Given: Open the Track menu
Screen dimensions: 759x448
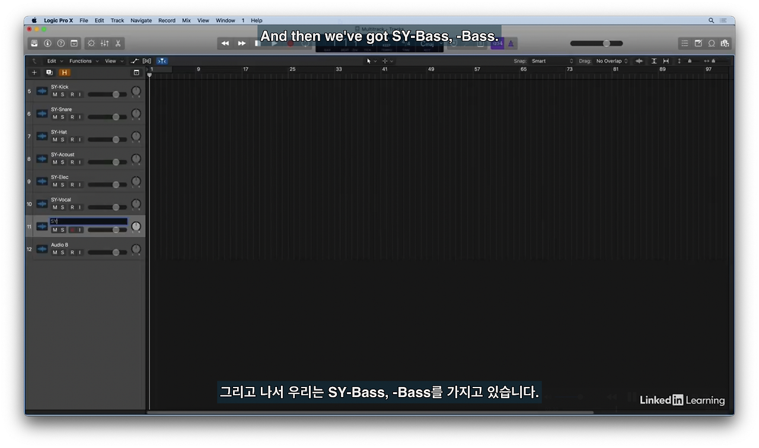Looking at the screenshot, I should pyautogui.click(x=117, y=20).
